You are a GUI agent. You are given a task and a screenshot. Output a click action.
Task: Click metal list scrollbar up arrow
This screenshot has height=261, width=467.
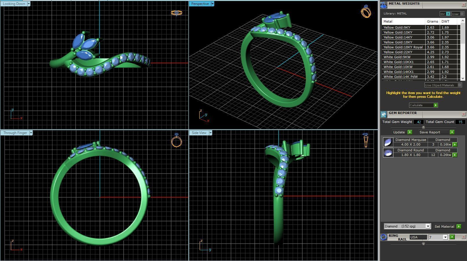click(463, 21)
